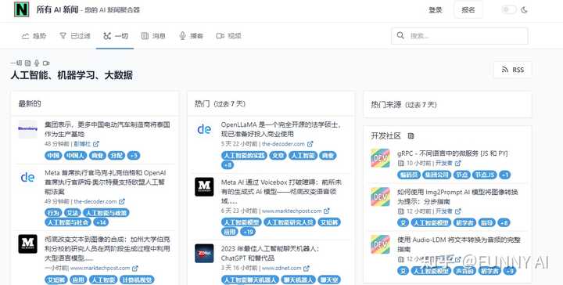
Task: Click the green N site logo
Action: (22, 9)
